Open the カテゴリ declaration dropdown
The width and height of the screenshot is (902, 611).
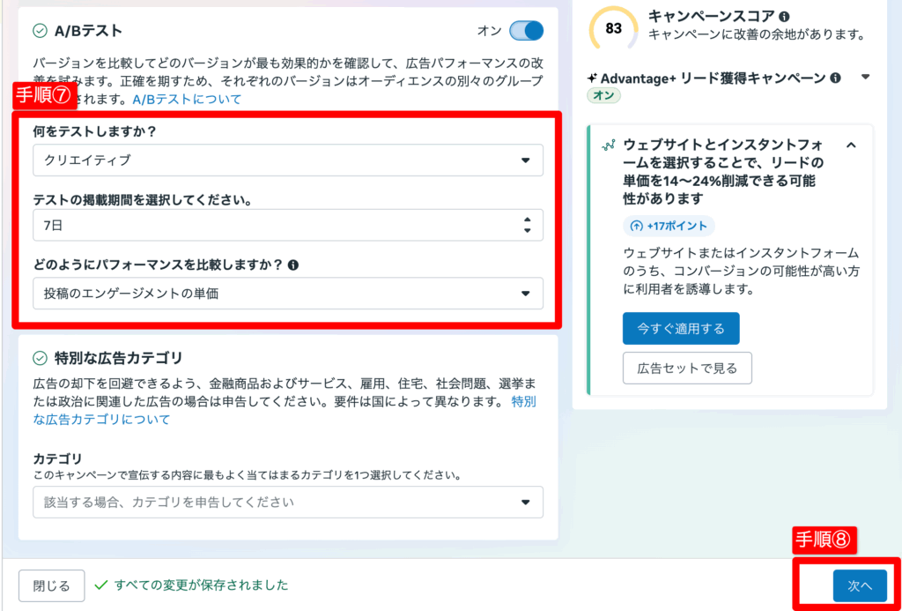tap(287, 502)
